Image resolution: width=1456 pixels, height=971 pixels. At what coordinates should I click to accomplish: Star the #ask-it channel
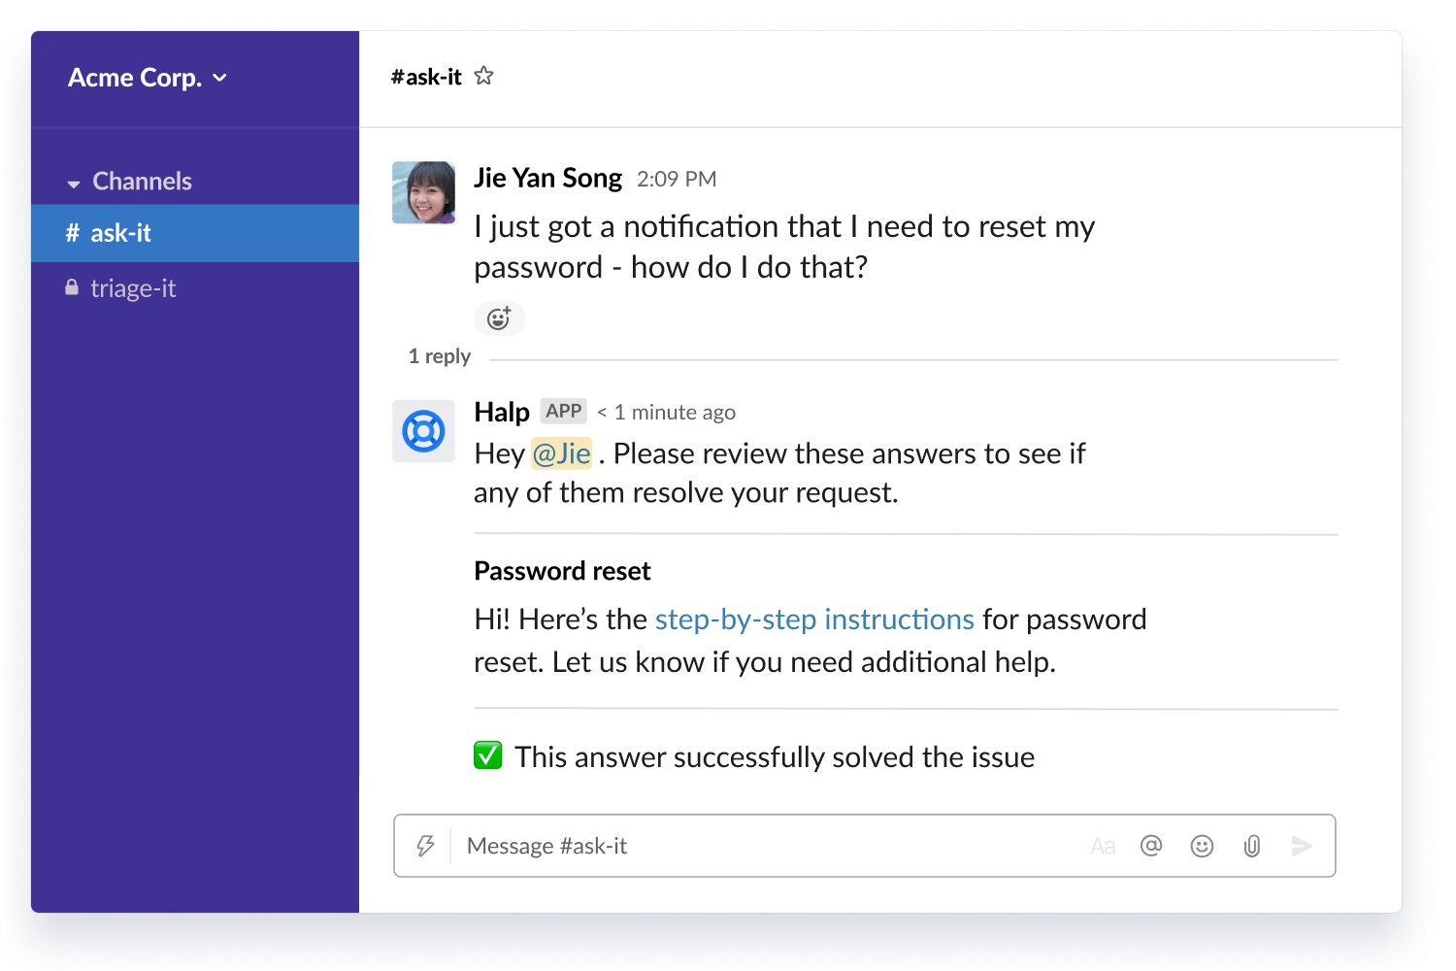483,76
